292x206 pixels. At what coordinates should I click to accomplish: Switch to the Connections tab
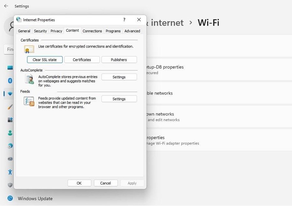click(92, 31)
